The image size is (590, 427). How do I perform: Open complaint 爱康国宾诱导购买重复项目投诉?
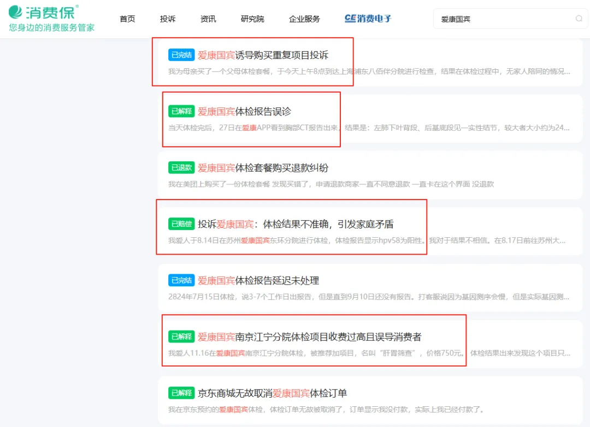click(263, 55)
